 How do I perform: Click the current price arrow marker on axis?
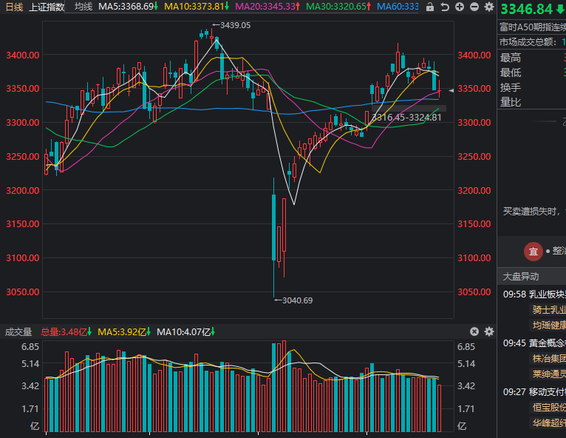pos(451,91)
